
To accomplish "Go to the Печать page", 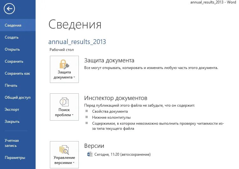I will tap(18, 85).
